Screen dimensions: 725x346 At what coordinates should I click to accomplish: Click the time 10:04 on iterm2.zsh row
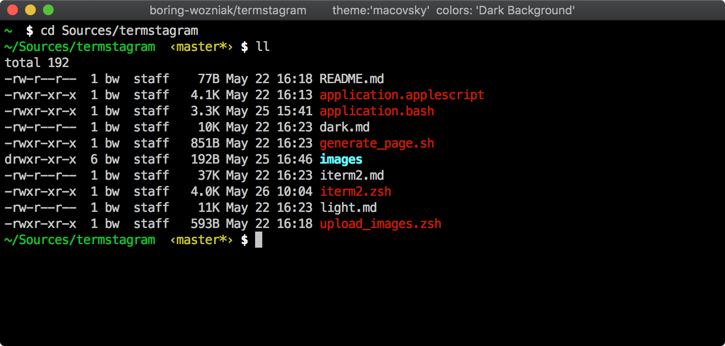294,191
